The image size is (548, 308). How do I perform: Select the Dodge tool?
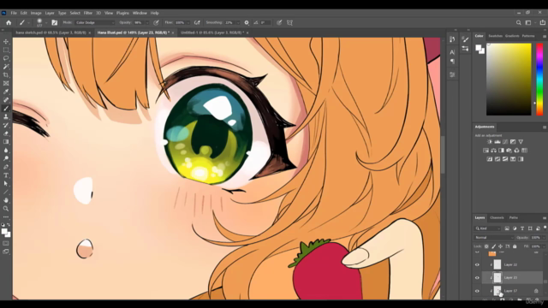6,159
